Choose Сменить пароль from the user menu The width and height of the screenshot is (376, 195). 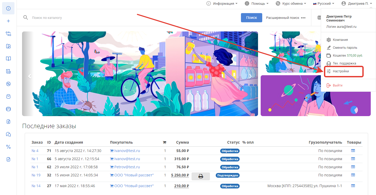345,48
